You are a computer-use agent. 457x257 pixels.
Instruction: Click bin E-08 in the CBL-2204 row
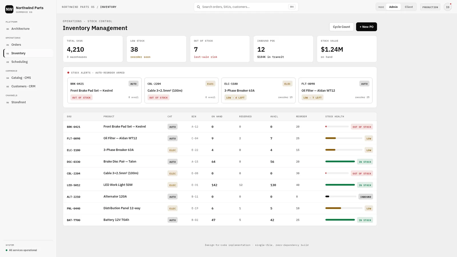[x=195, y=173]
